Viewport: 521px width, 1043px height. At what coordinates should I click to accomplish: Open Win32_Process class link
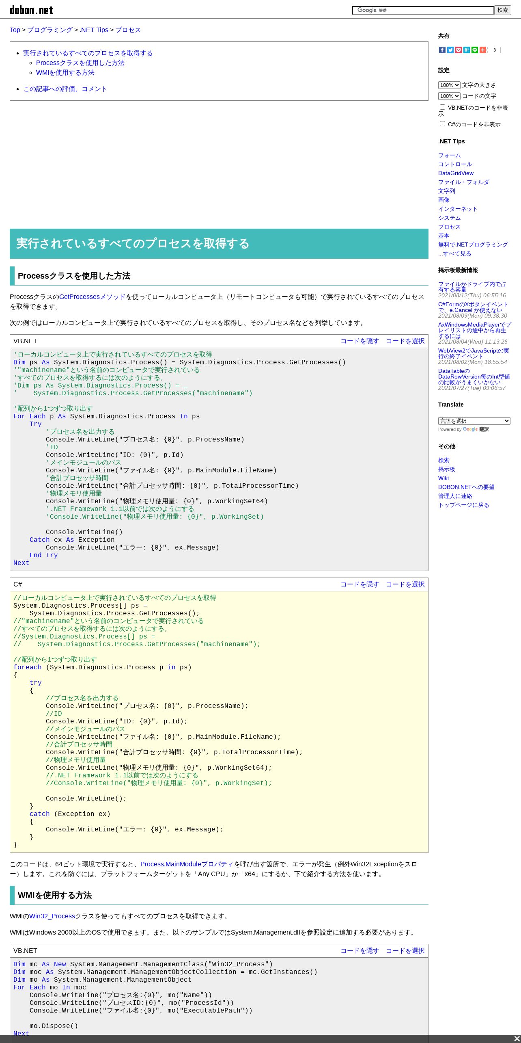coord(52,916)
